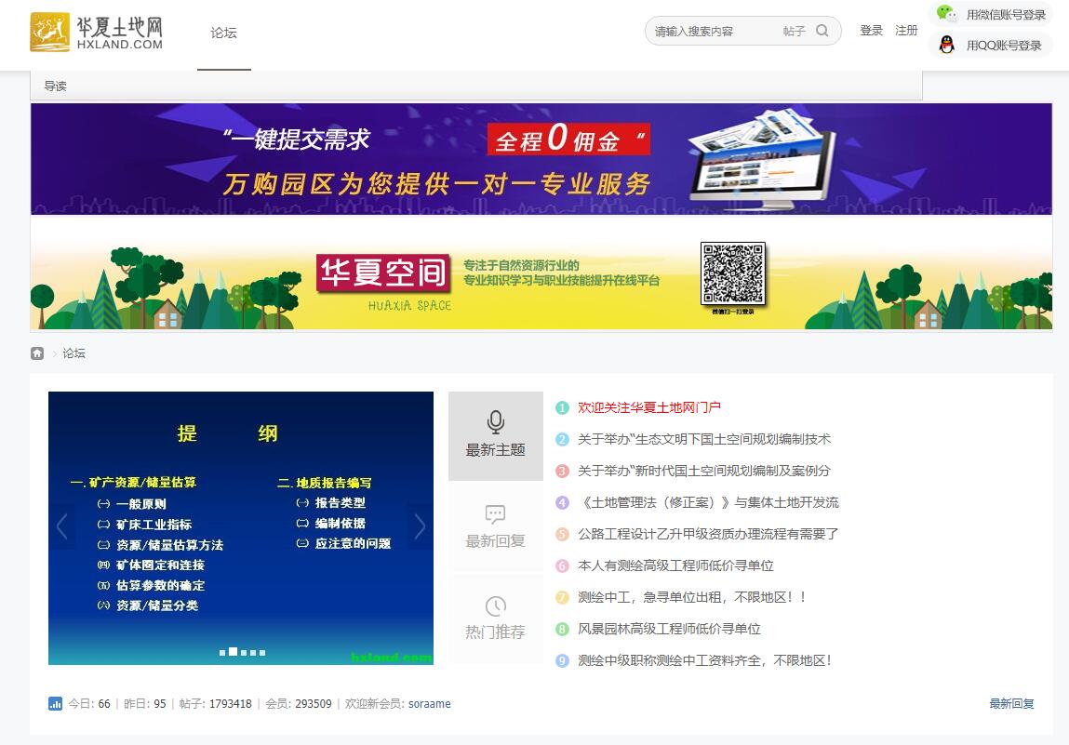Click the search input field
This screenshot has height=745, width=1069.
pyautogui.click(x=713, y=32)
